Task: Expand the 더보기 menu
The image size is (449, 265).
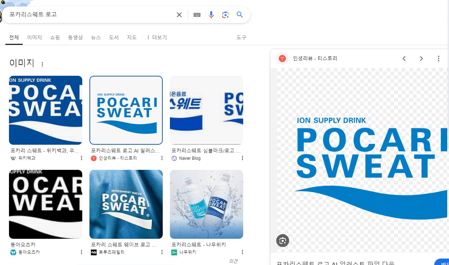Action: (157, 37)
